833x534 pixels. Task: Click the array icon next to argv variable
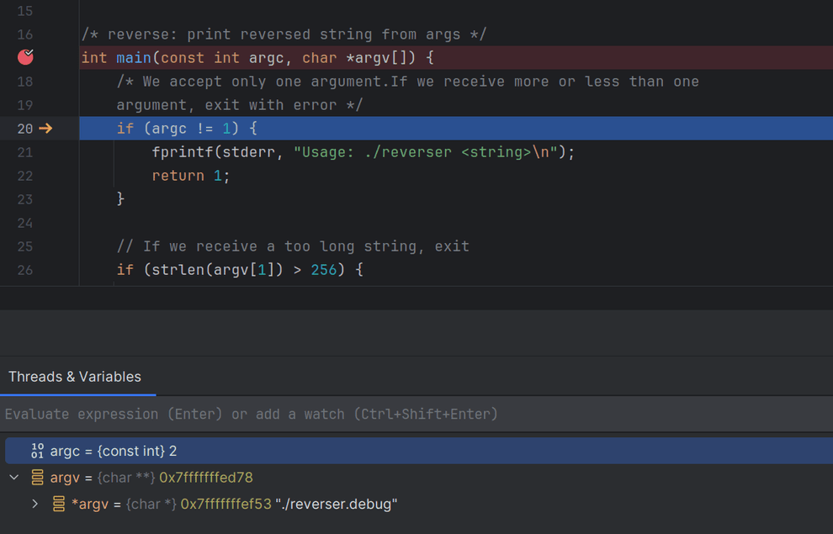pyautogui.click(x=37, y=477)
